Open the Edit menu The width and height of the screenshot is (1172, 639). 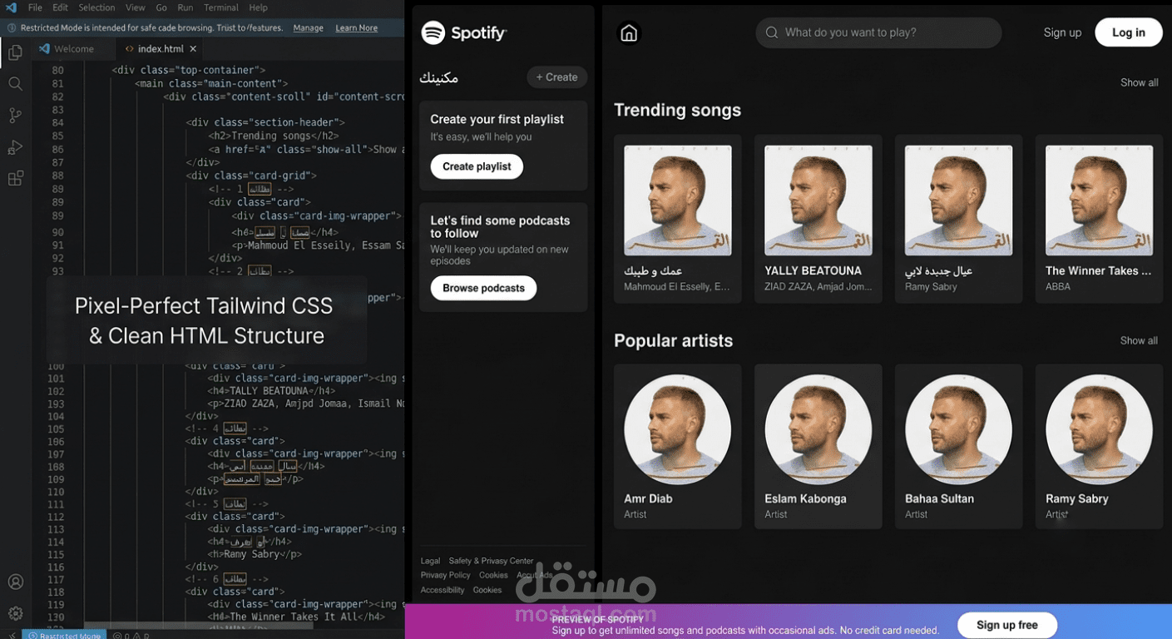(60, 7)
